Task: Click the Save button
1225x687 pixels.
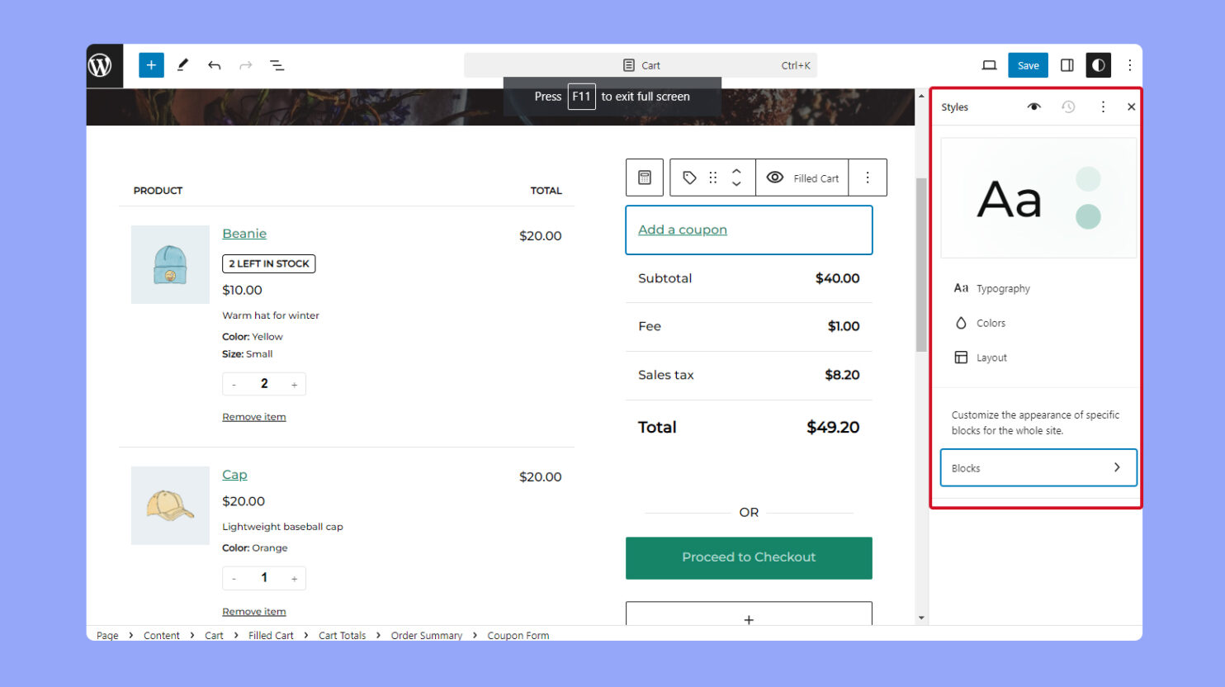Action: tap(1028, 64)
